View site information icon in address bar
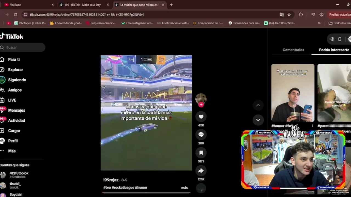 pyautogui.click(x=25, y=15)
